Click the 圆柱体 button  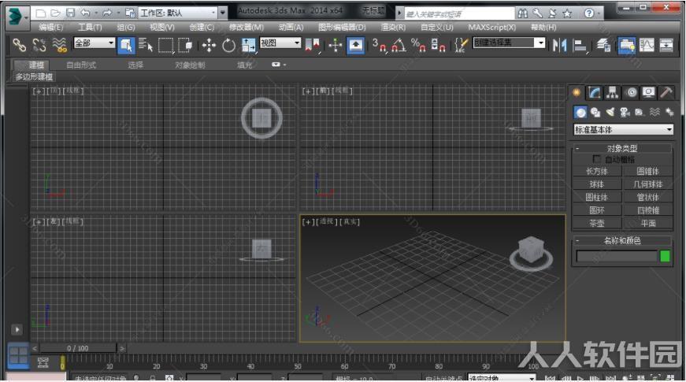pyautogui.click(x=597, y=198)
